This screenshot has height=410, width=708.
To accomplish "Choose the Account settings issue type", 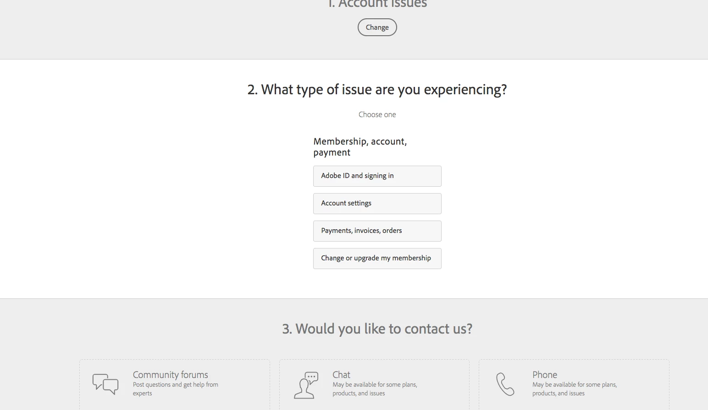I will [377, 204].
